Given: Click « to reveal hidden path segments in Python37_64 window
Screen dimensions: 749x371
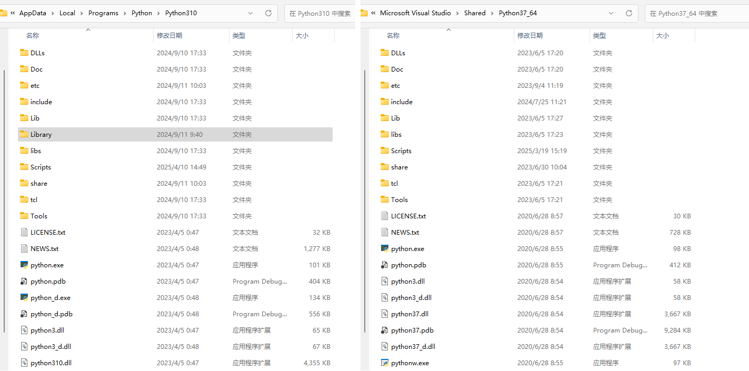Looking at the screenshot, I should click(x=374, y=13).
